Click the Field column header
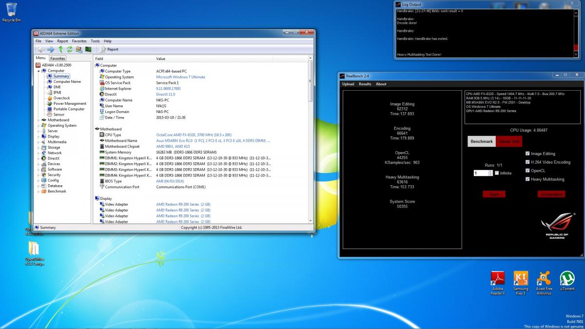The image size is (585, 329). click(124, 58)
